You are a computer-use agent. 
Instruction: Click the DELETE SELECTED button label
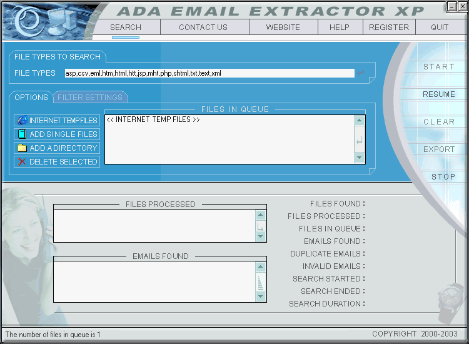click(x=63, y=162)
